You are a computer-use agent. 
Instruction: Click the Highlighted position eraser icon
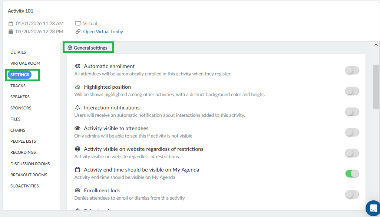tap(77, 87)
